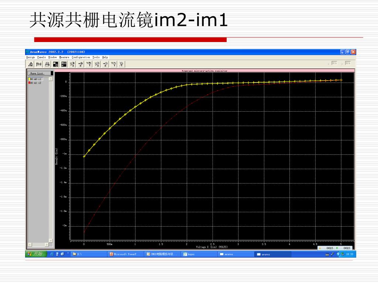Open the Measure menu
The image size is (378, 283).
coord(64,57)
